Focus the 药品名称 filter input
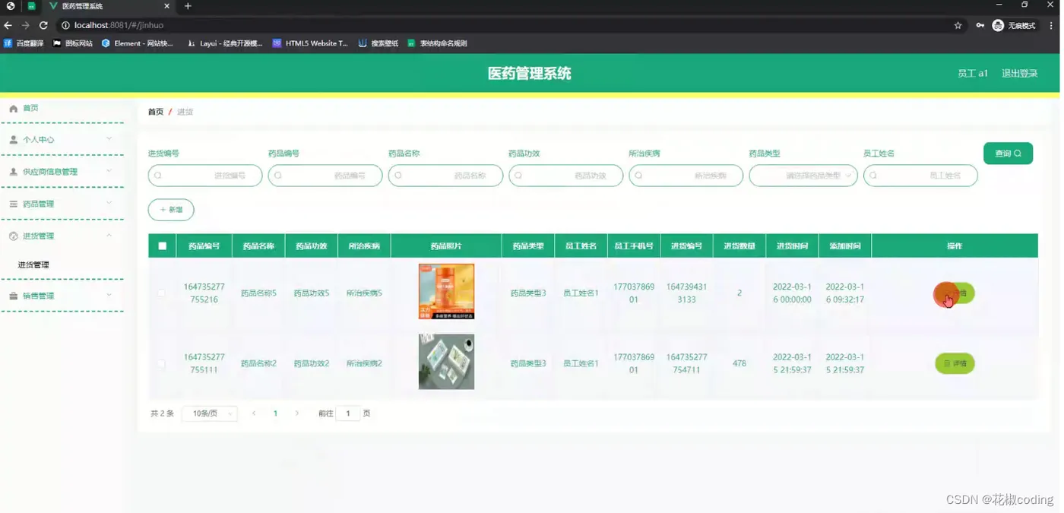Screen dimensions: 1064x513 (x=445, y=176)
